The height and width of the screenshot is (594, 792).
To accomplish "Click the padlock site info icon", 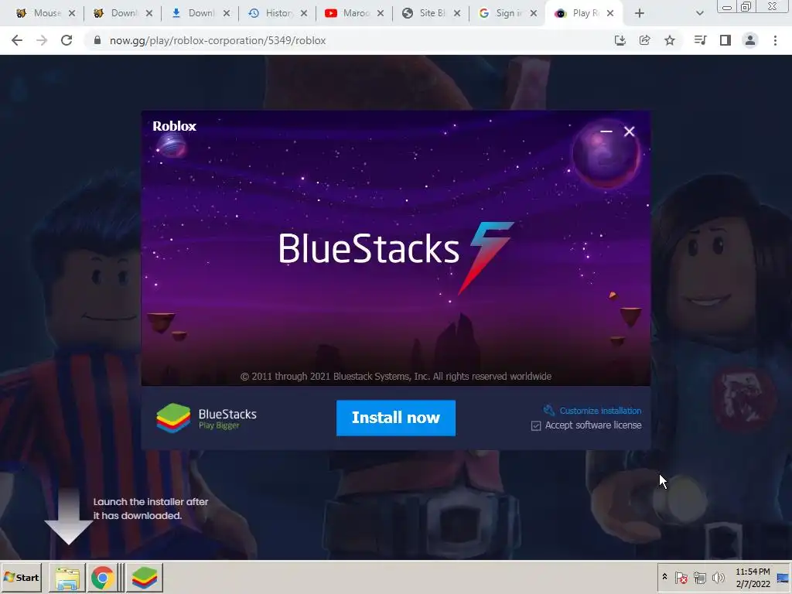I will [97, 40].
